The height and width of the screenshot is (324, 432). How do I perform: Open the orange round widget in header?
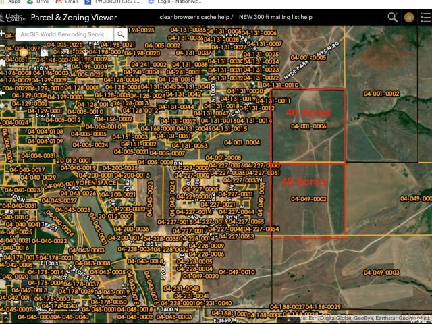coord(409,18)
